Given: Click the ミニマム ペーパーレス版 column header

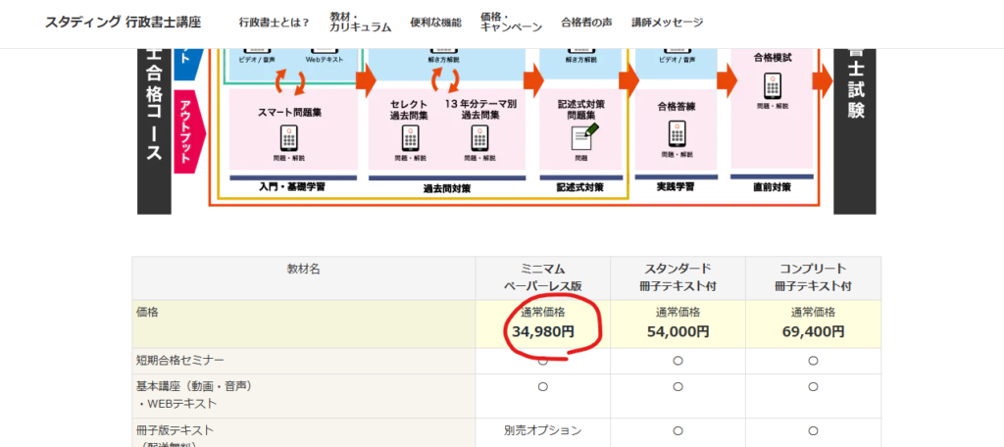Looking at the screenshot, I should tap(542, 277).
